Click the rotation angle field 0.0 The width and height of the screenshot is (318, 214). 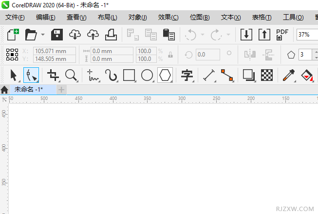click(x=208, y=55)
